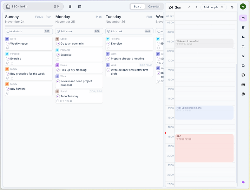Open the striped circle integration icon
Screen dimensions: 250x190
(x=243, y=94)
